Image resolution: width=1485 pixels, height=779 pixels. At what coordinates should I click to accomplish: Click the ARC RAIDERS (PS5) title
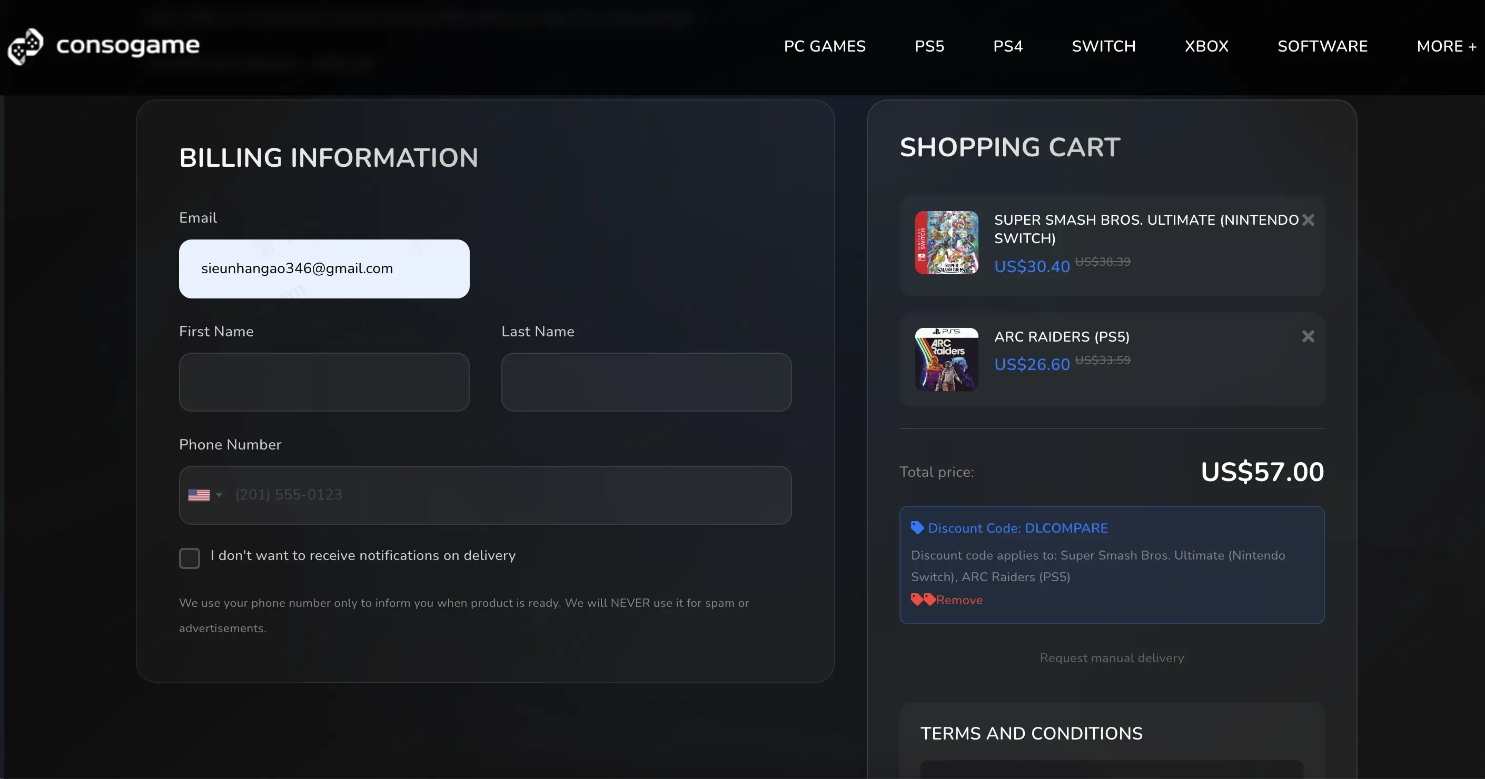click(1062, 336)
